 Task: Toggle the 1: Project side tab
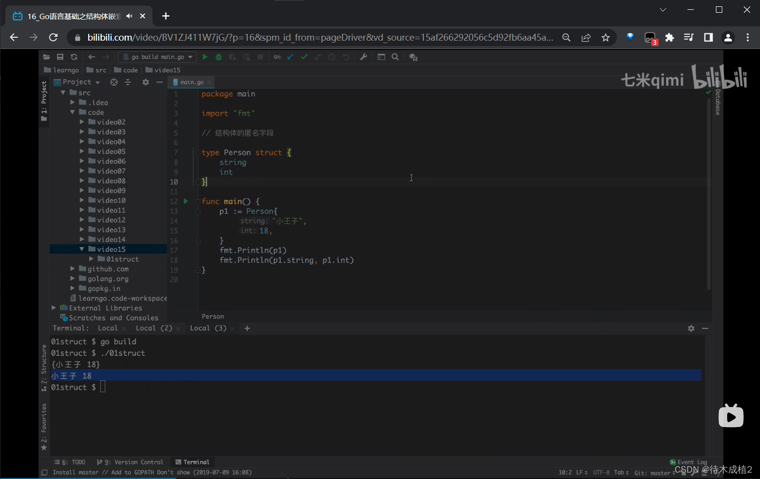[44, 101]
